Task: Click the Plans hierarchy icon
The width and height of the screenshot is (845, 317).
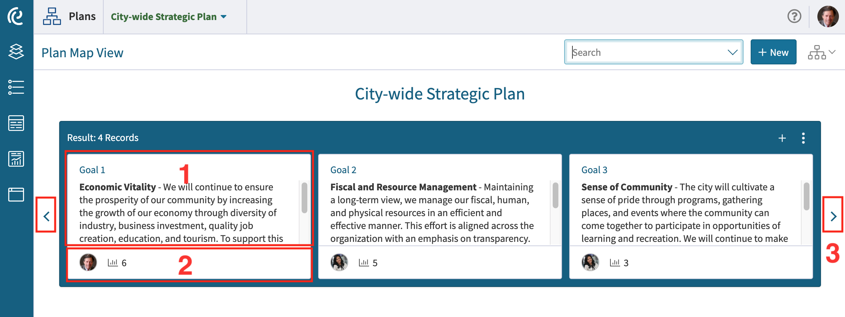Action: pyautogui.click(x=52, y=16)
